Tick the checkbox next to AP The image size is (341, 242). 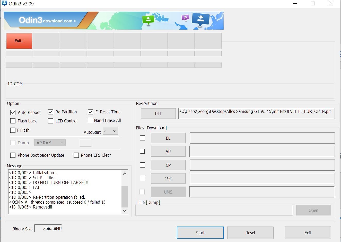click(142, 151)
